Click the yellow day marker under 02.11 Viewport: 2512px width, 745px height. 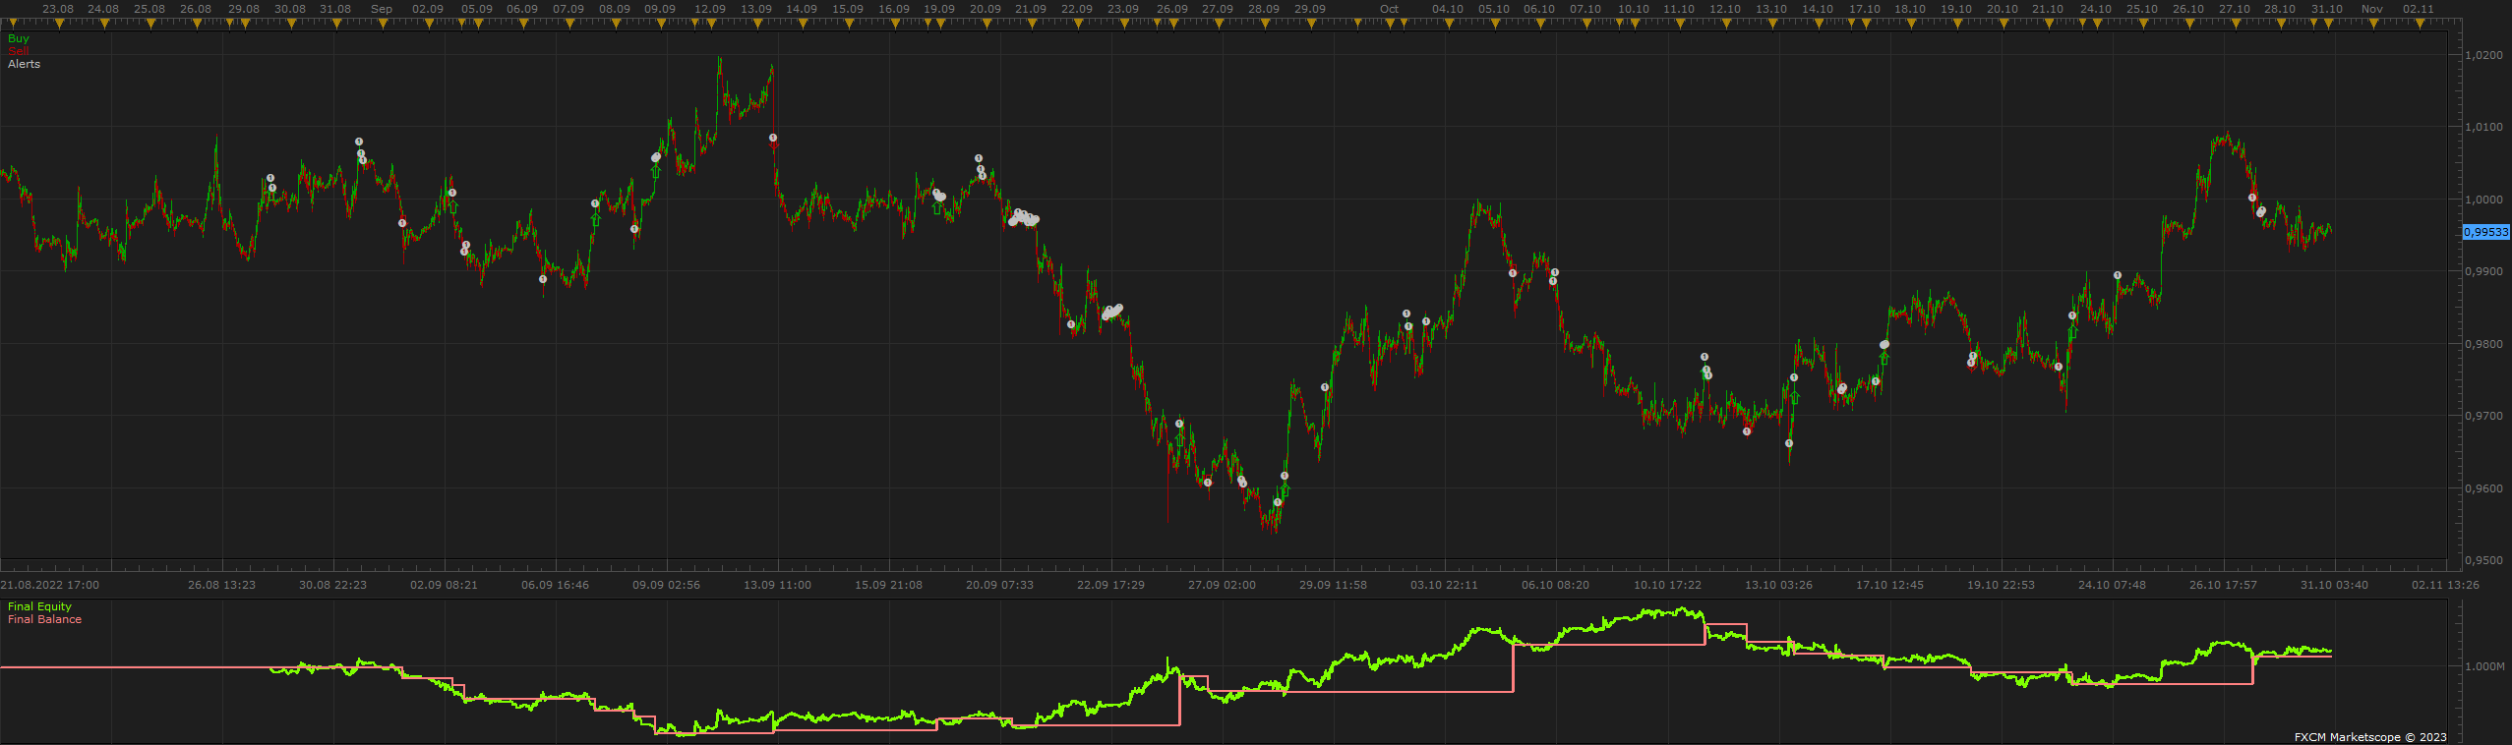2419,25
